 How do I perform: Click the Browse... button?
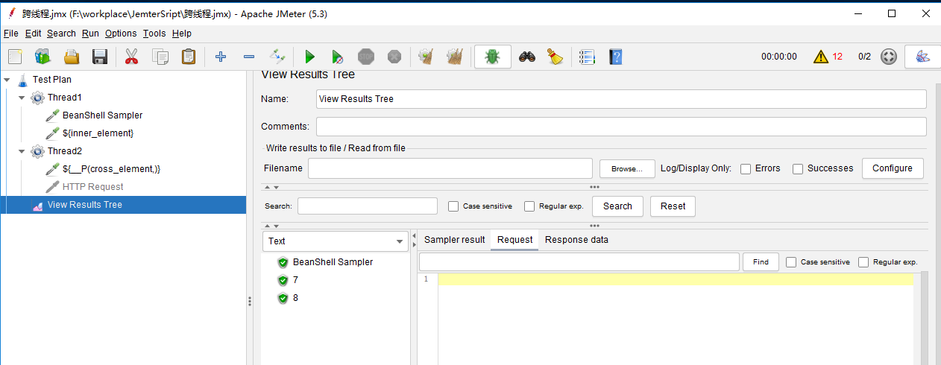pyautogui.click(x=627, y=169)
